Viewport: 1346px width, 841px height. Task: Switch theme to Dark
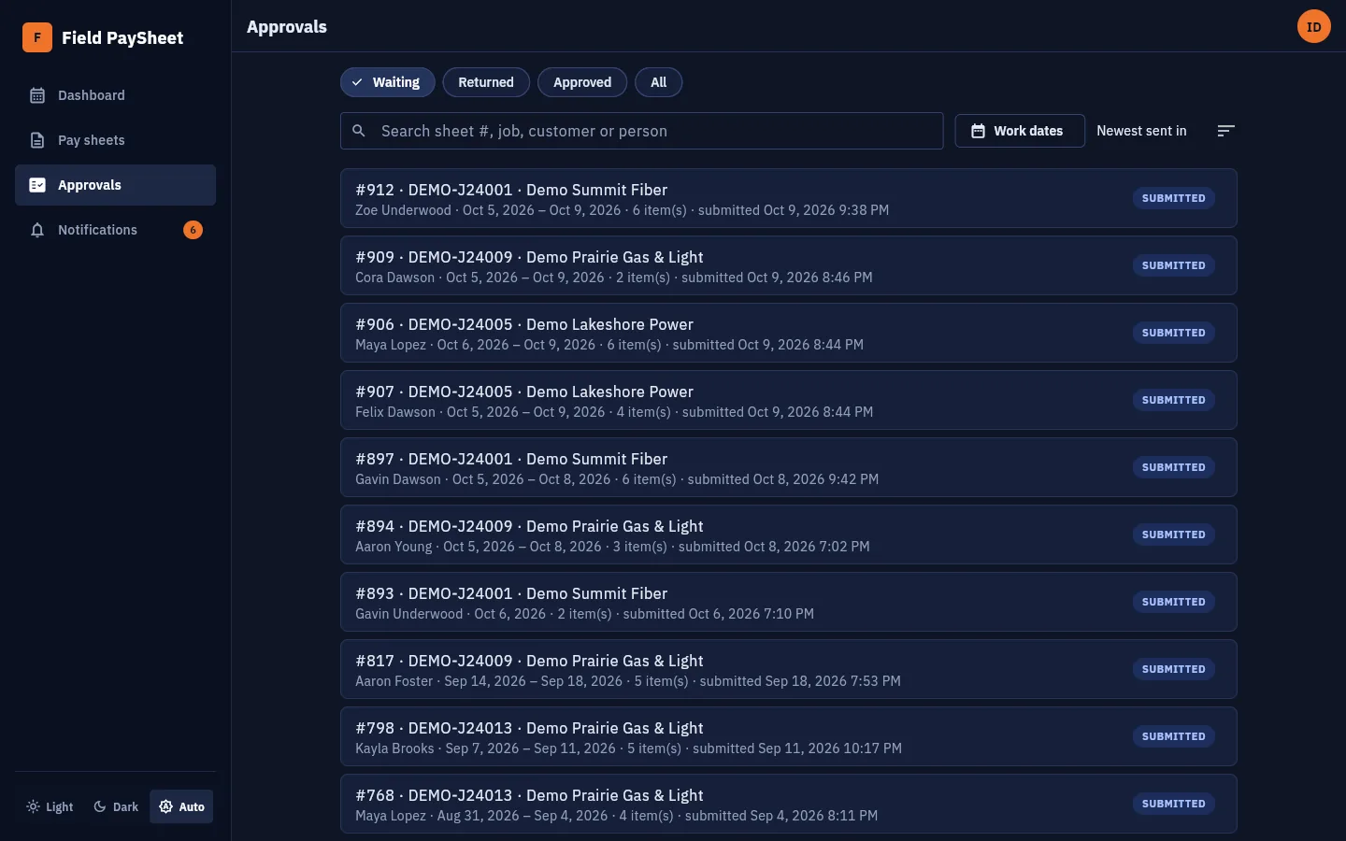116,806
